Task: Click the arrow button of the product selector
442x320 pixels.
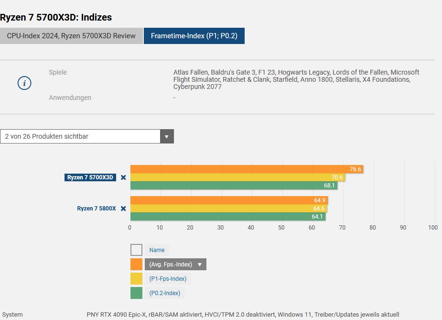Action: tap(167, 137)
